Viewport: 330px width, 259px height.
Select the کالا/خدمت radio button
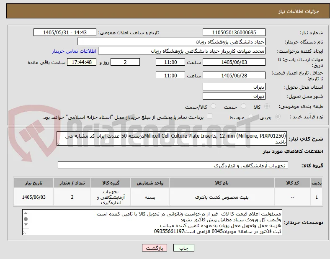coord(214,106)
